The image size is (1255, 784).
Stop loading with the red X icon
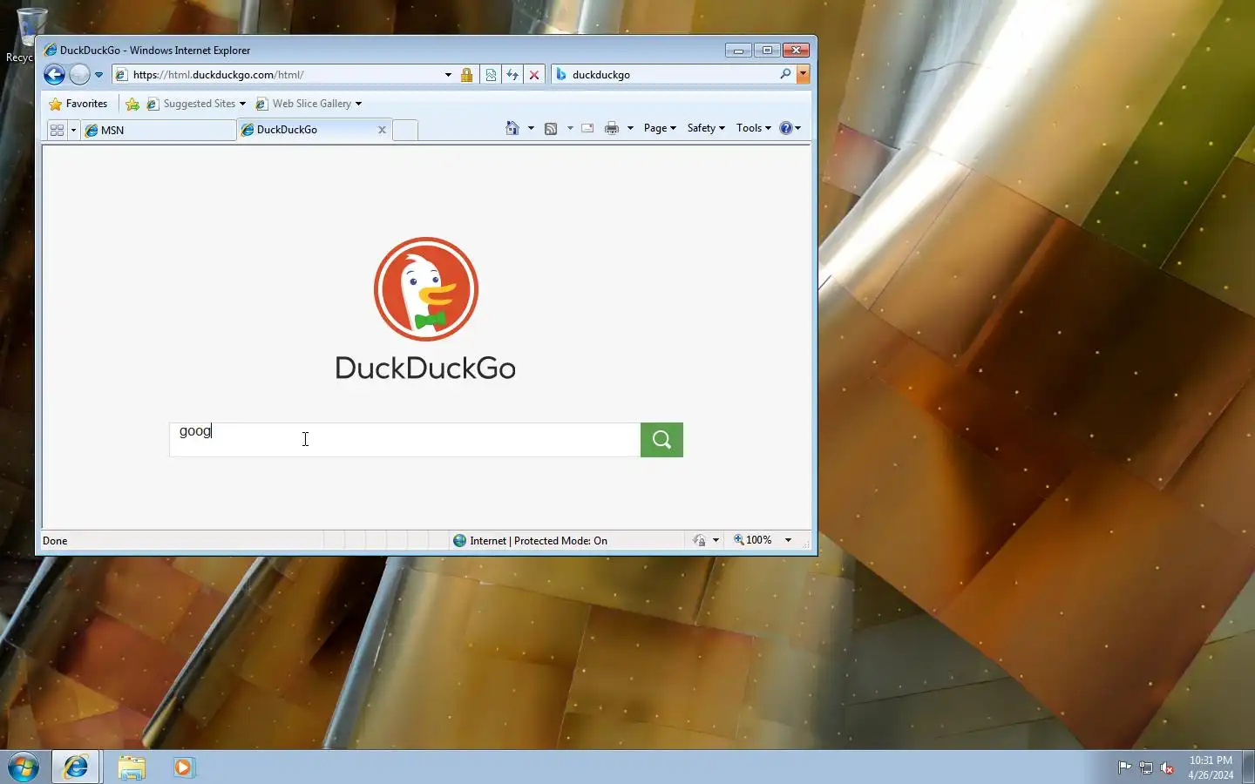(x=534, y=75)
